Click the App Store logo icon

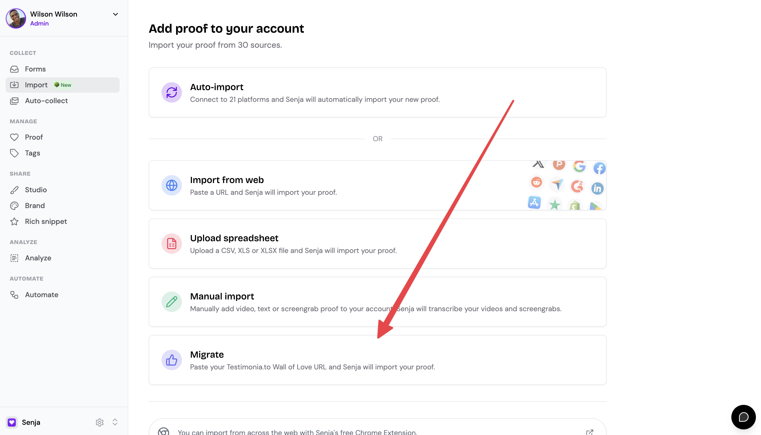click(x=534, y=202)
